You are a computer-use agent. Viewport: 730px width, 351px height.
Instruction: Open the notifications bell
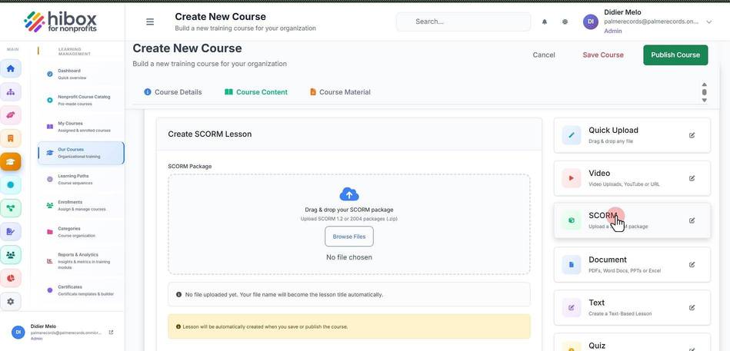tap(545, 22)
